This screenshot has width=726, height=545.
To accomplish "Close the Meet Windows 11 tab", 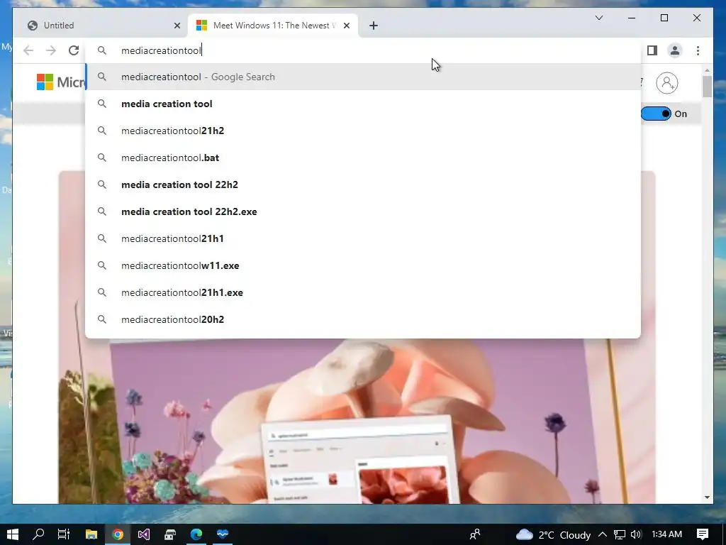I will 346,26.
